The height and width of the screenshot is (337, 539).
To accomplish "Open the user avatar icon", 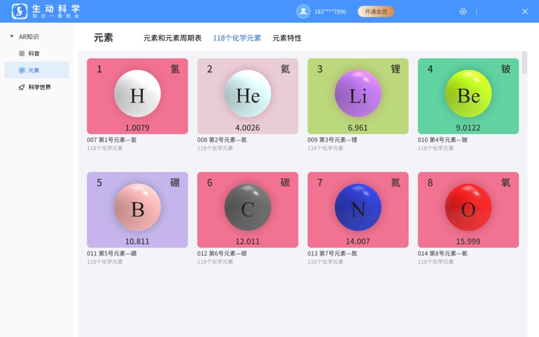I will click(x=303, y=11).
